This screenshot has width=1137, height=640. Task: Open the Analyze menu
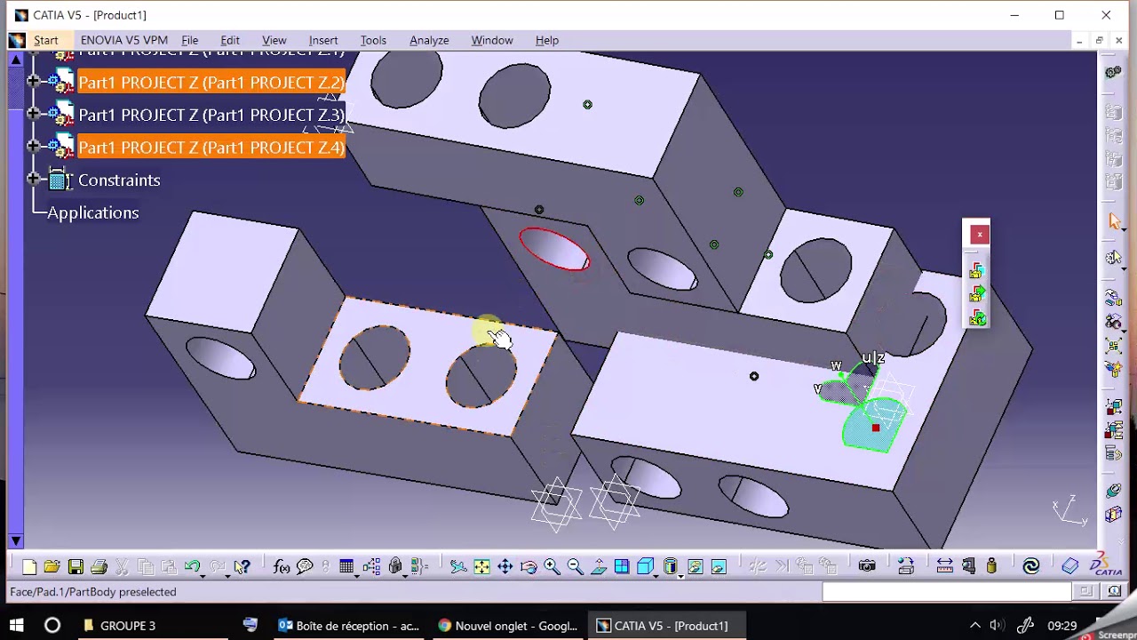(x=429, y=40)
